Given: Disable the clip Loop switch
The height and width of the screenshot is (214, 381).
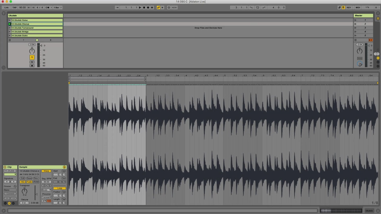Looking at the screenshot, I should click(60, 188).
